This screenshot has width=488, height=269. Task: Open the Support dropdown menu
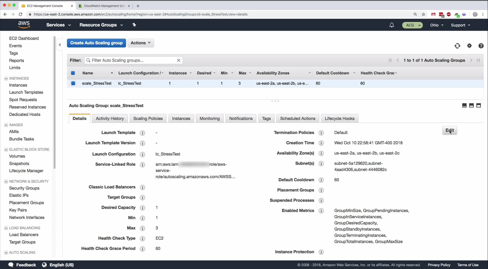pos(461,25)
